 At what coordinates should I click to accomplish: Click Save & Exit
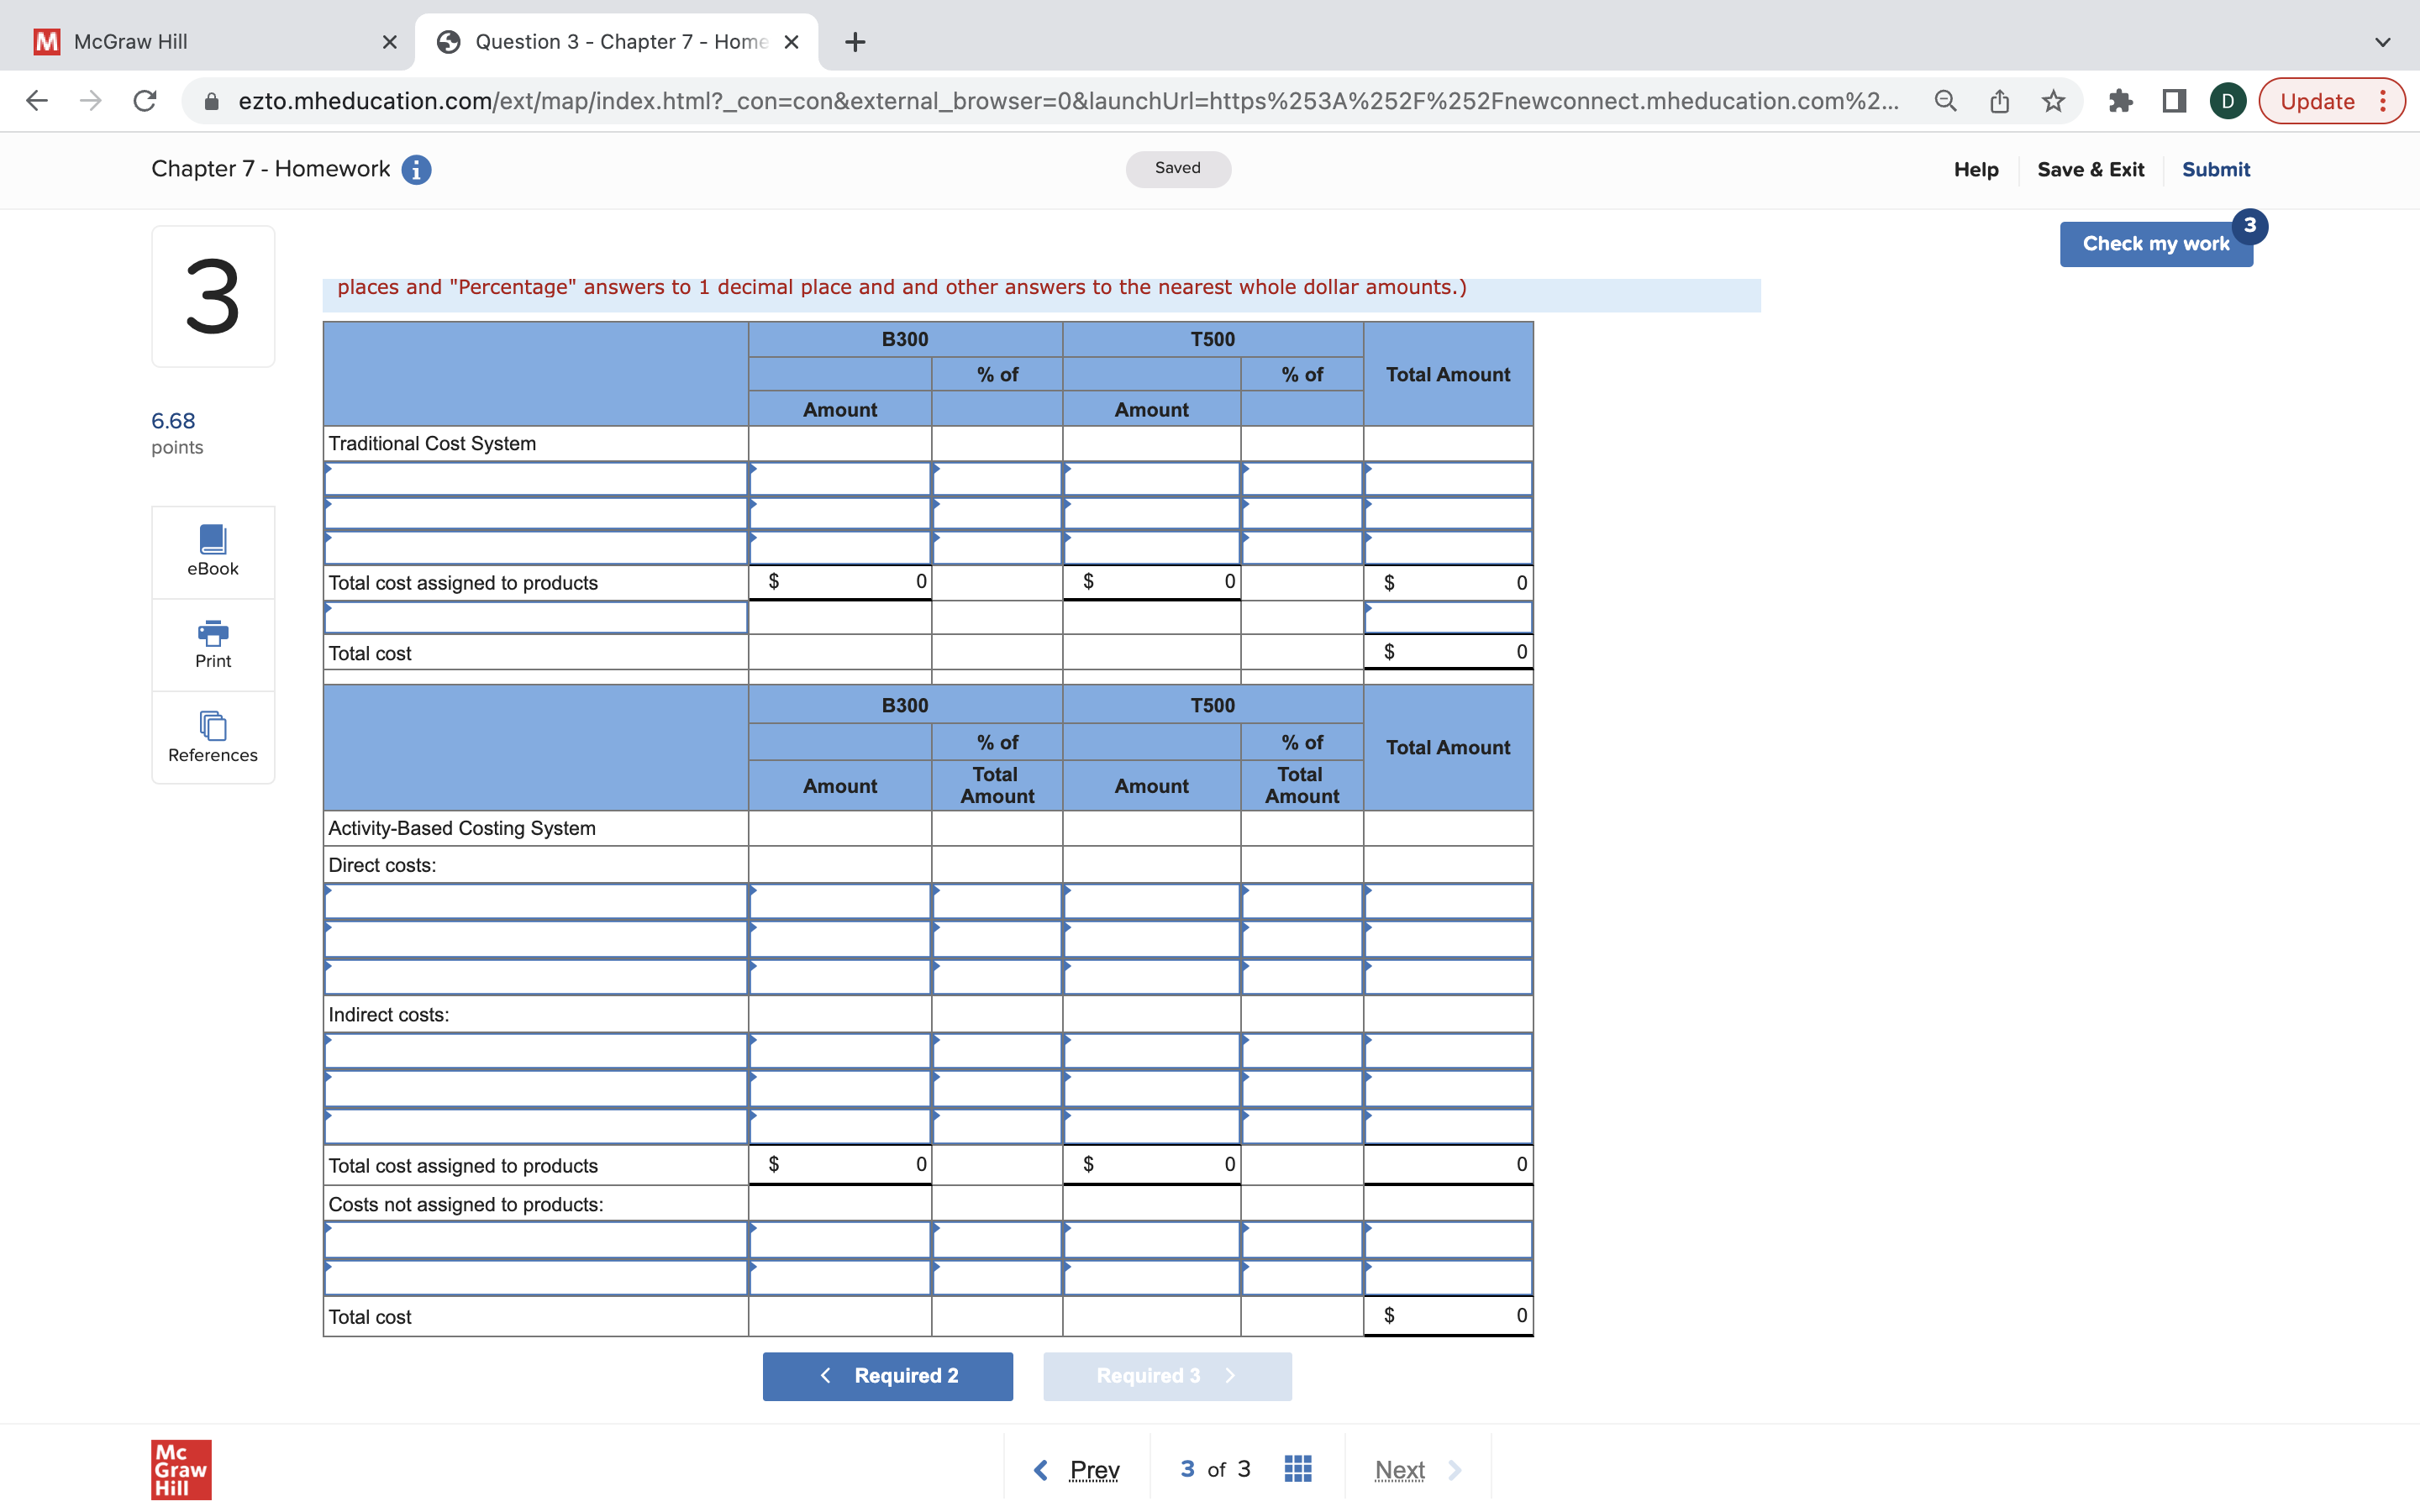2090,170
